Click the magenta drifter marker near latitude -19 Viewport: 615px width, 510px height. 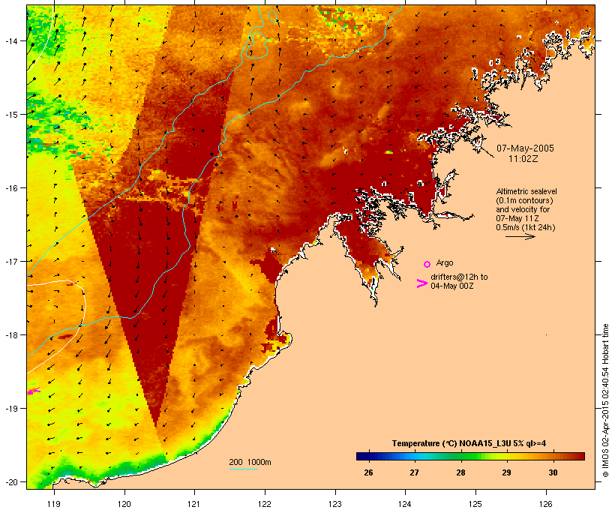[x=34, y=391]
